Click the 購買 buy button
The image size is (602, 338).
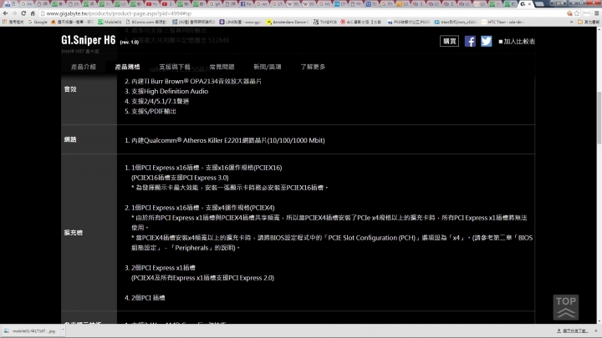[449, 41]
